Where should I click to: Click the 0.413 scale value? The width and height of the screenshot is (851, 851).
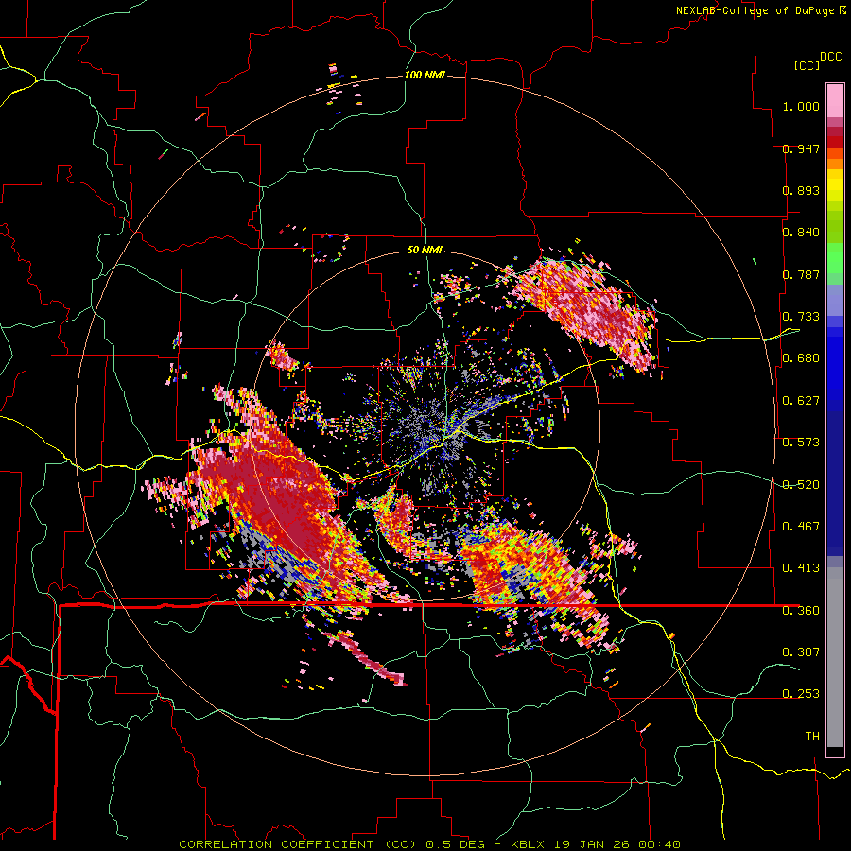point(801,568)
